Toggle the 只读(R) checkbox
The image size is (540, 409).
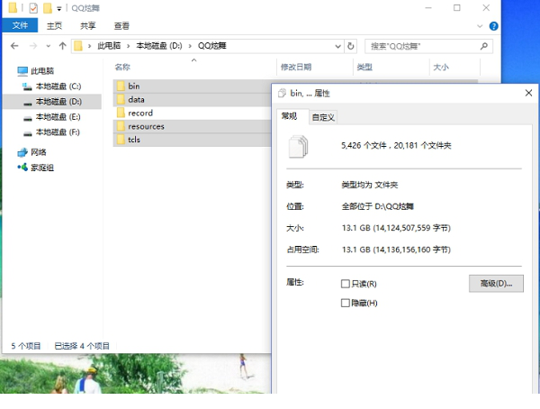point(345,284)
